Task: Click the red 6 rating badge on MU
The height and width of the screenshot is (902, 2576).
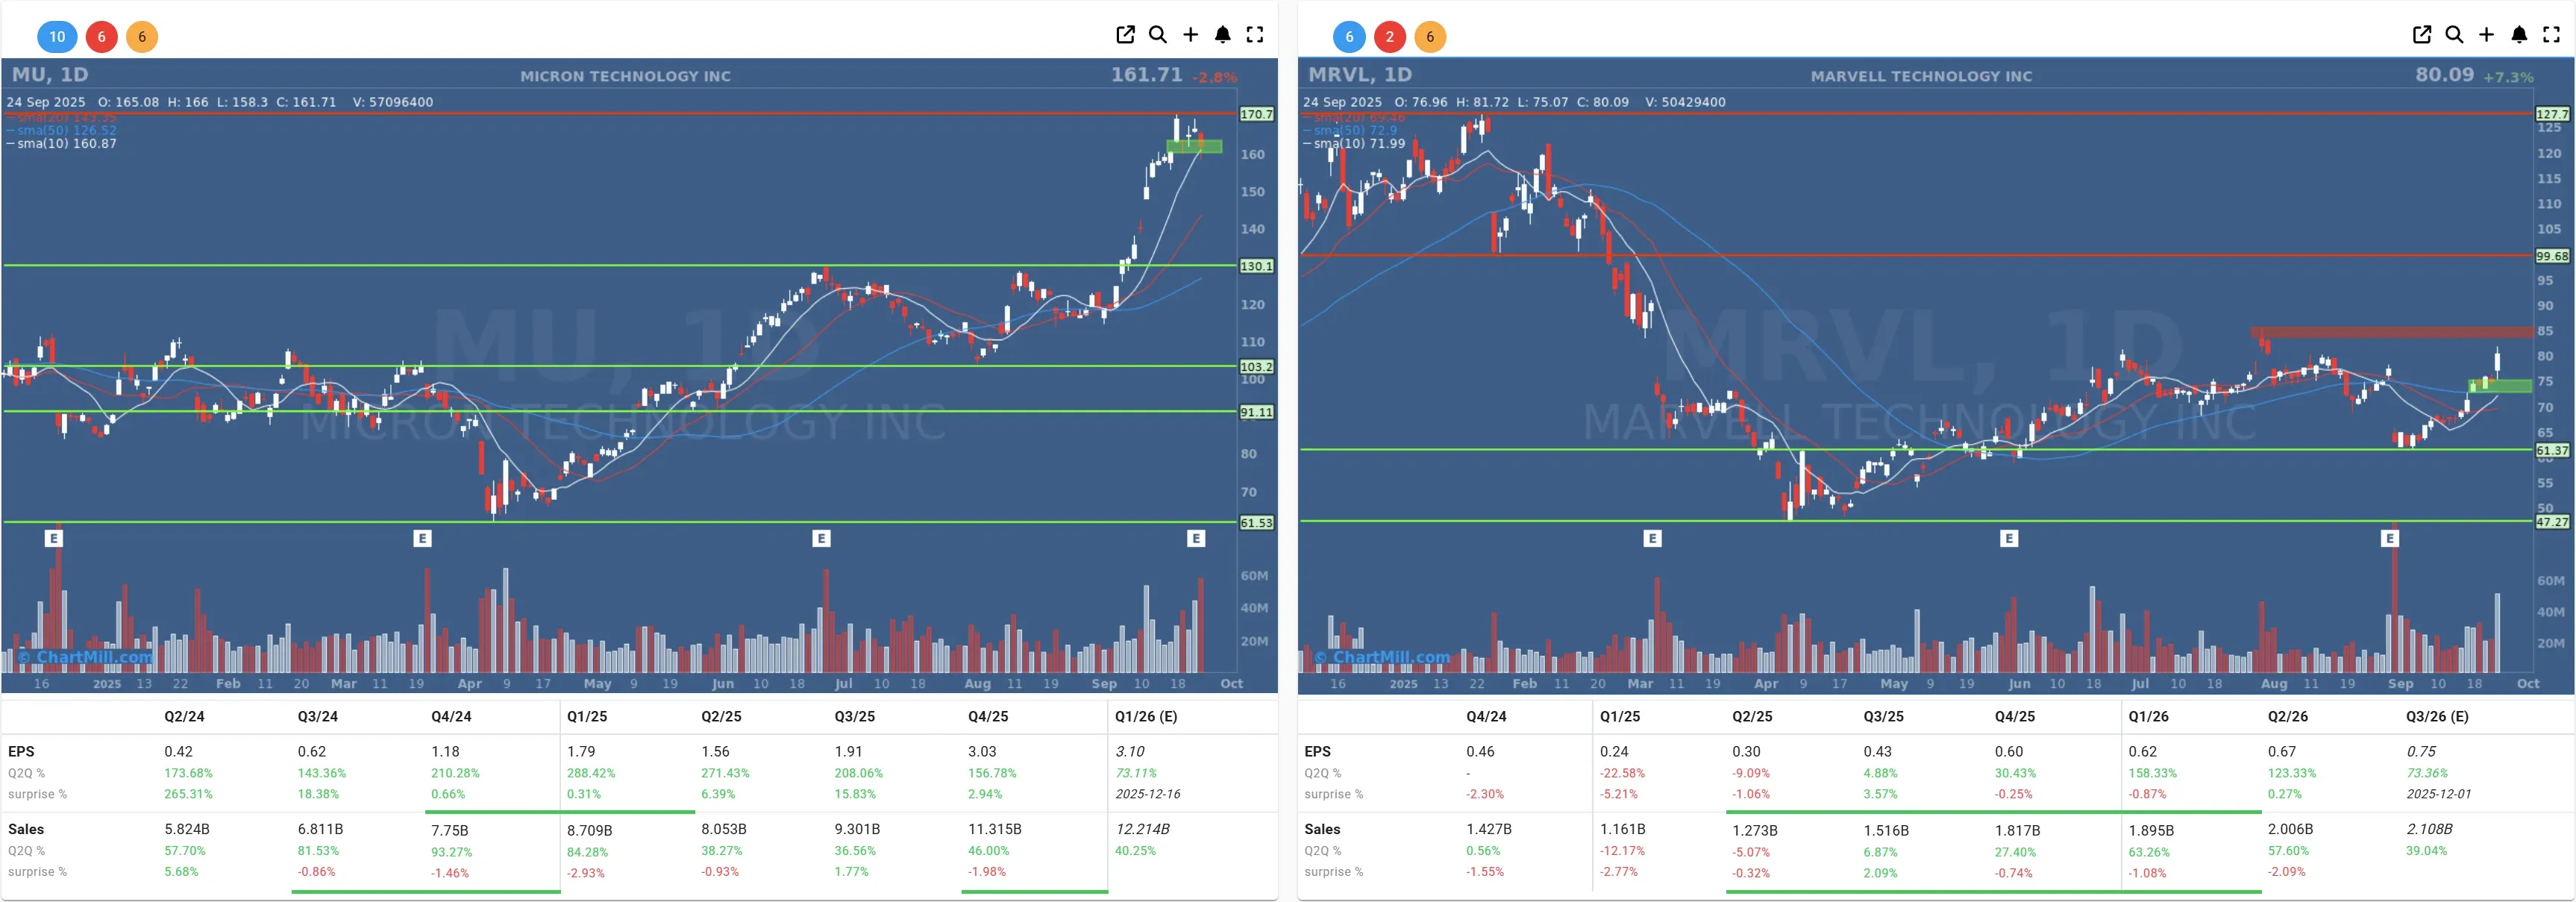Action: point(101,37)
